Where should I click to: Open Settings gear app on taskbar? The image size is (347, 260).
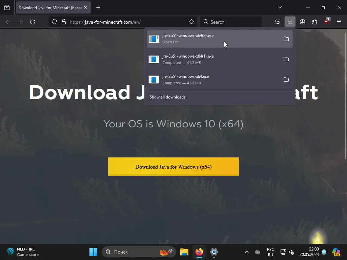[214, 252]
